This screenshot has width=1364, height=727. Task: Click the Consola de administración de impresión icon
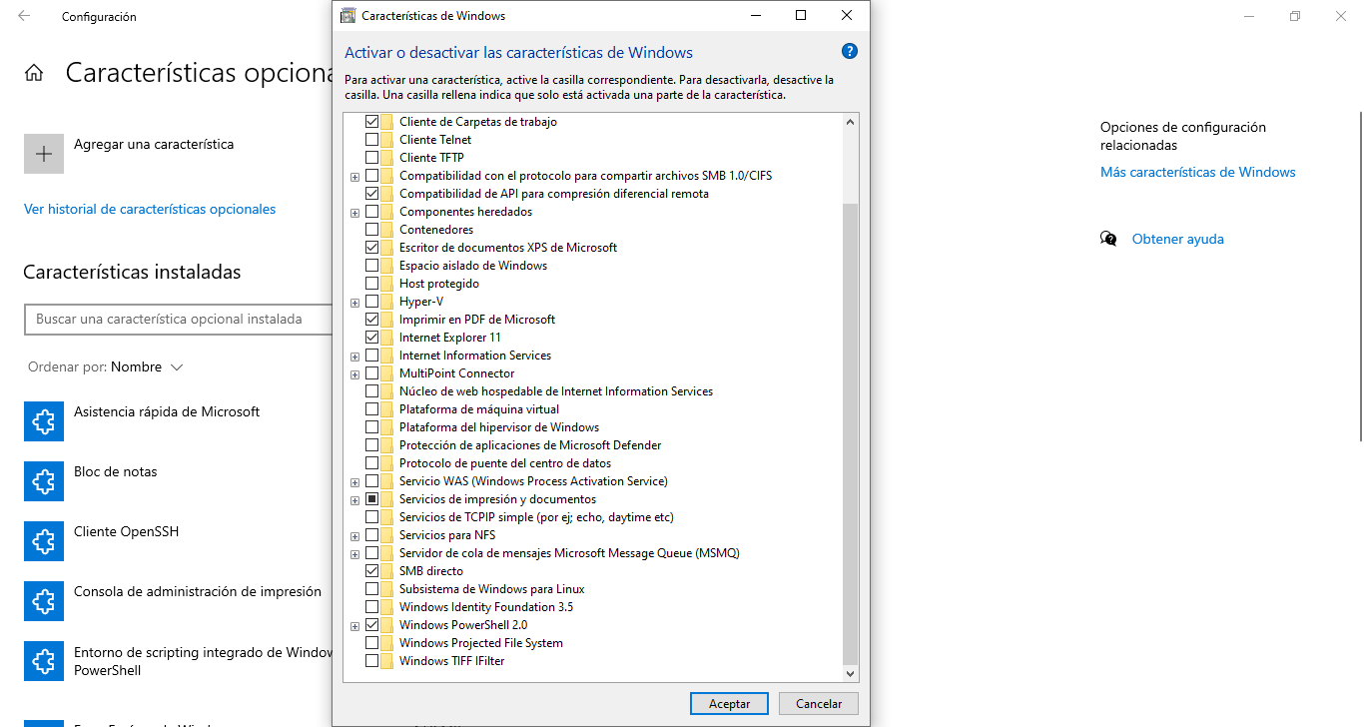pyautogui.click(x=44, y=601)
